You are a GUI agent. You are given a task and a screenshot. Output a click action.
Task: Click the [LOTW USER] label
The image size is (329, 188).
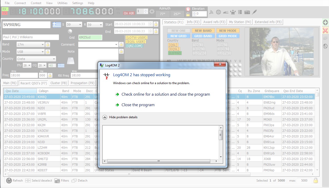click(136, 38)
